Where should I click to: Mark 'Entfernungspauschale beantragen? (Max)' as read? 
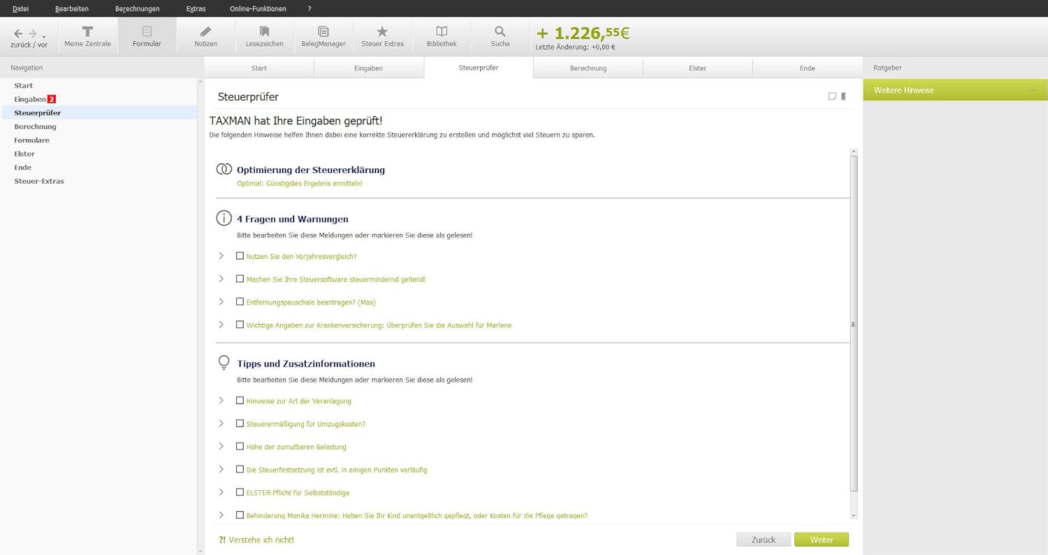click(240, 302)
